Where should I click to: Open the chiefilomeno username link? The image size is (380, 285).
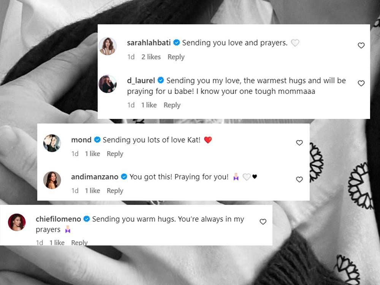coord(59,219)
